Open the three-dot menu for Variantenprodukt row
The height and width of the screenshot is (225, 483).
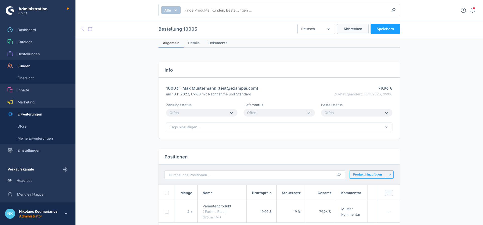(389, 212)
